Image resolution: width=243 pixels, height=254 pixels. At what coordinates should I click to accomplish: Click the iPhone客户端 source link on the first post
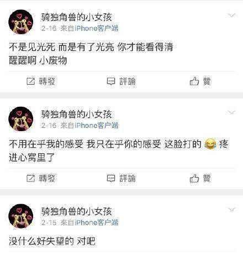(96, 28)
